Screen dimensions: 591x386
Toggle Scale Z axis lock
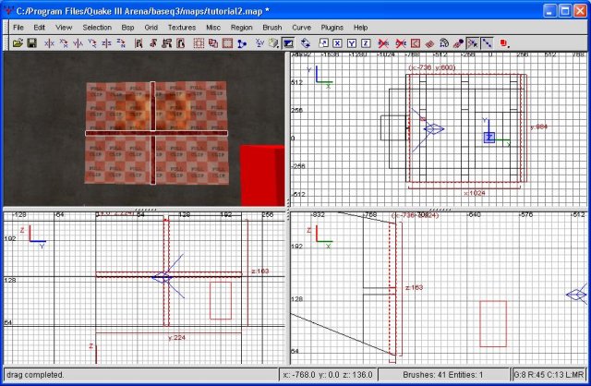366,43
